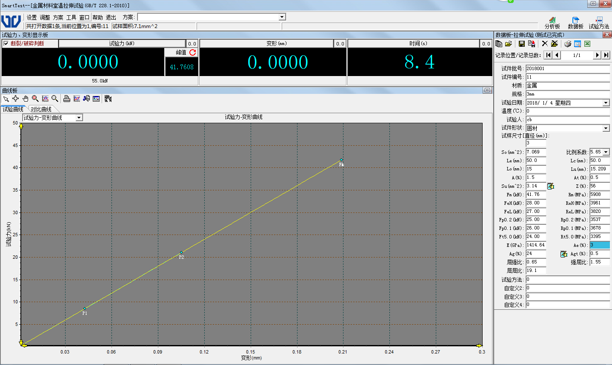Viewport: 612px width, 365px height.
Task: Print the test curve
Action: pyautogui.click(x=67, y=99)
